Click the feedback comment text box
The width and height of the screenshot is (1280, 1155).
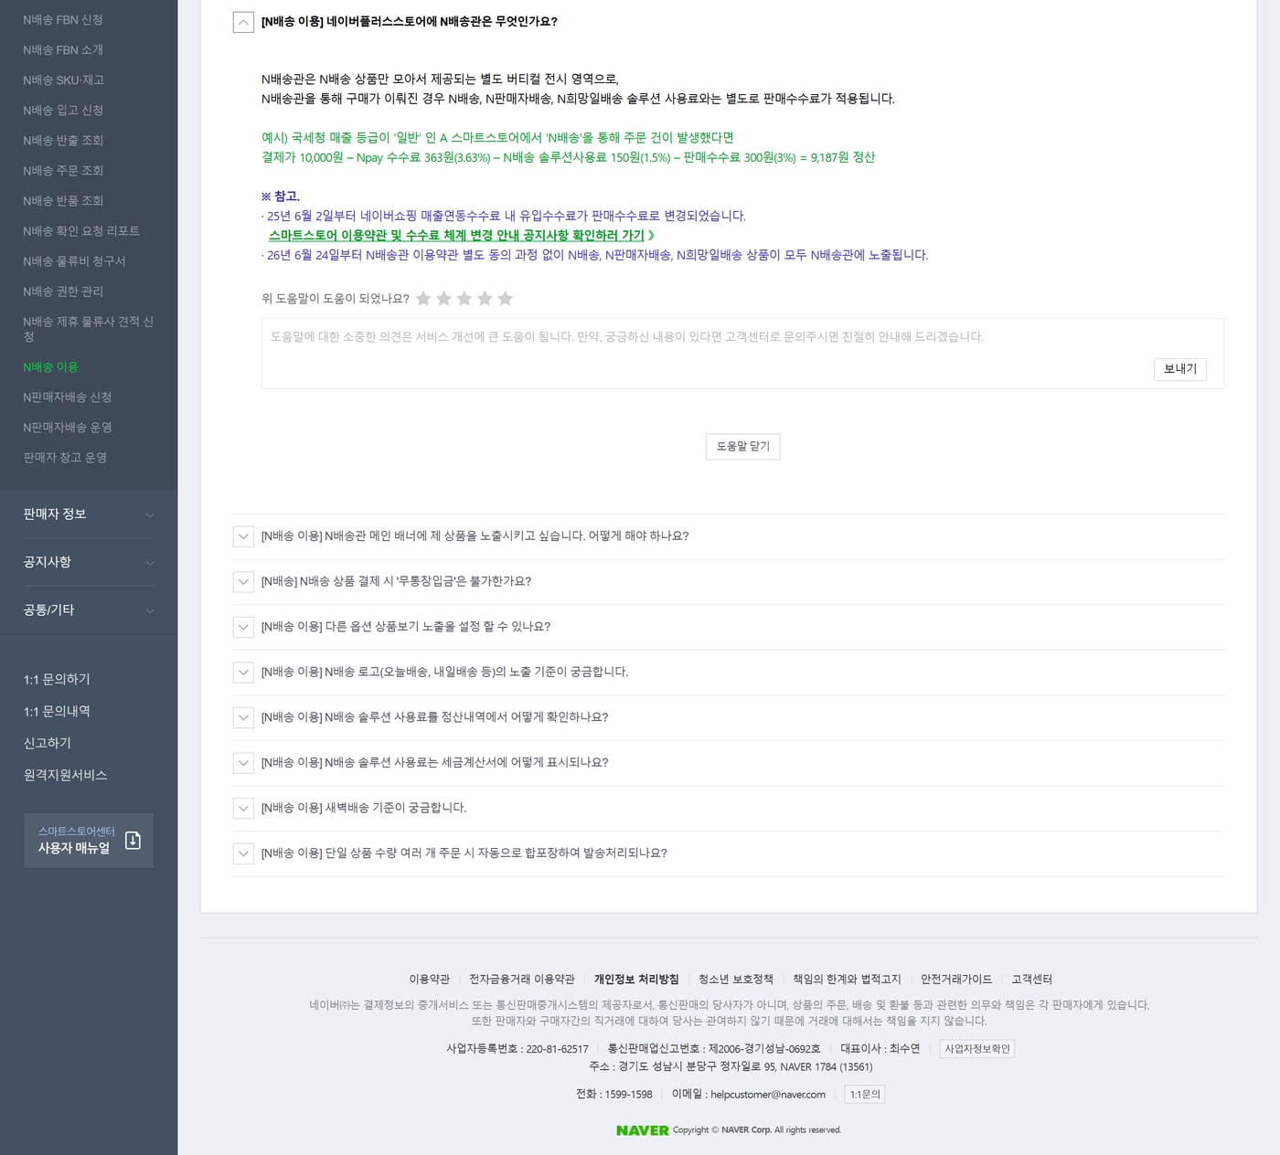click(742, 354)
